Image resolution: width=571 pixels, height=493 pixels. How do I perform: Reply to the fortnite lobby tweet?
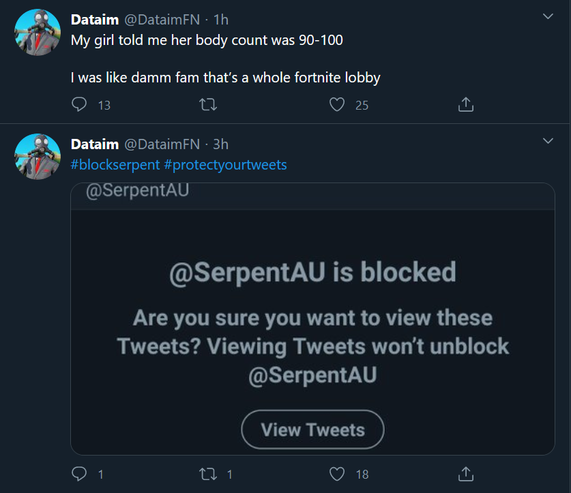point(79,105)
